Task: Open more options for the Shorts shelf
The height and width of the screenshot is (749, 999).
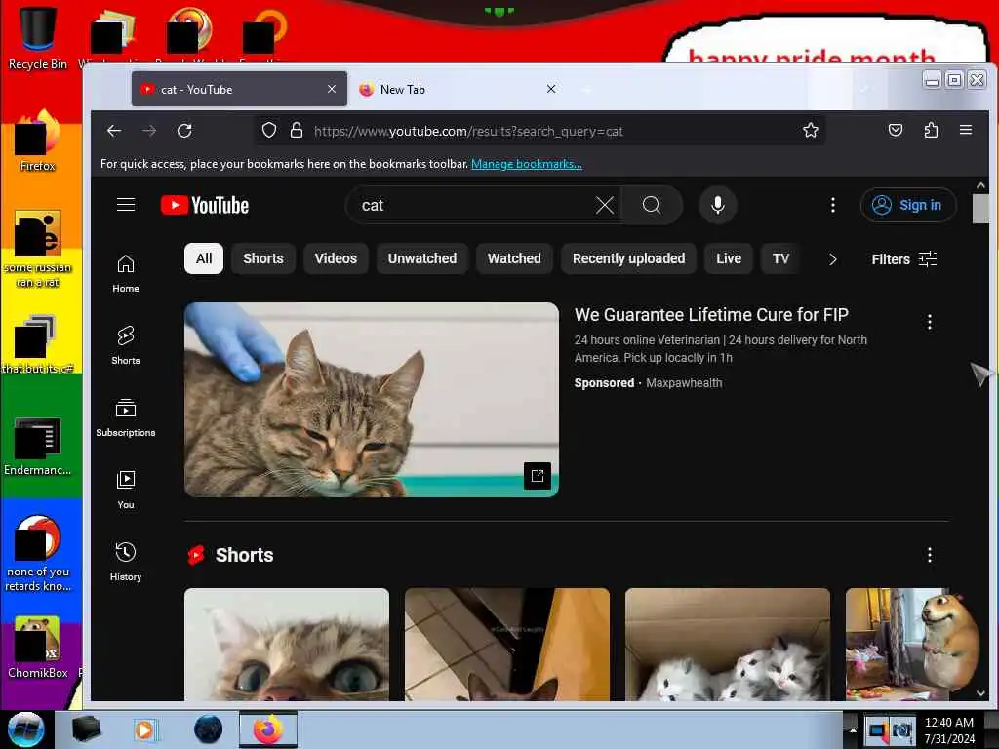Action: click(930, 555)
